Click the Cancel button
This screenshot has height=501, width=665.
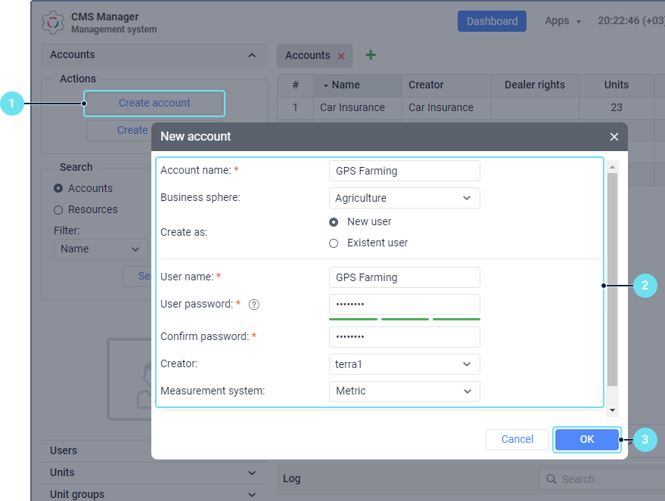tap(517, 439)
